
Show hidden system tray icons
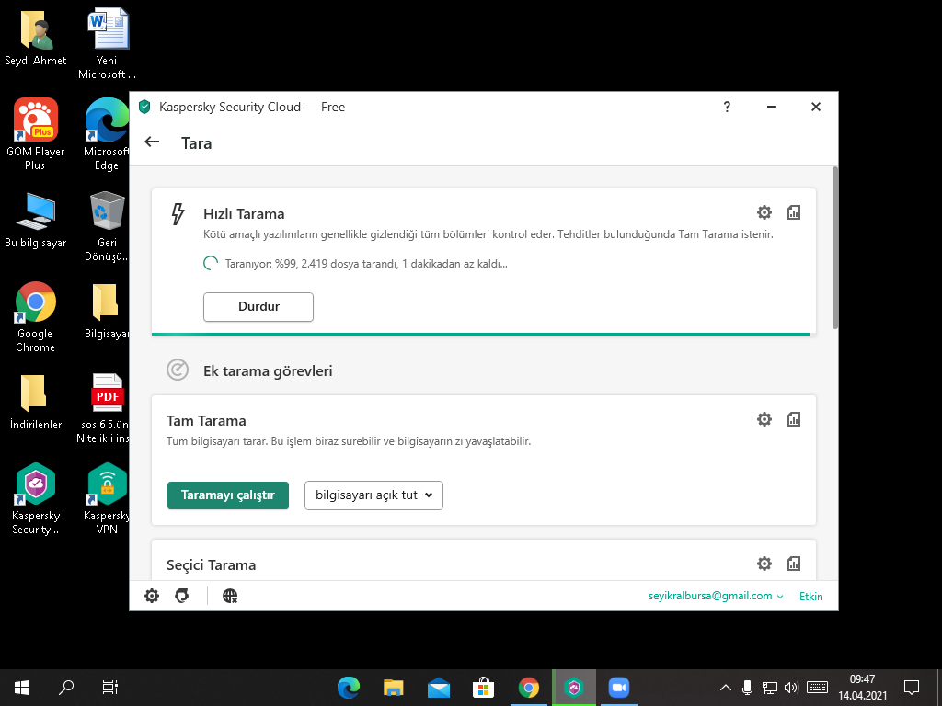click(x=726, y=688)
